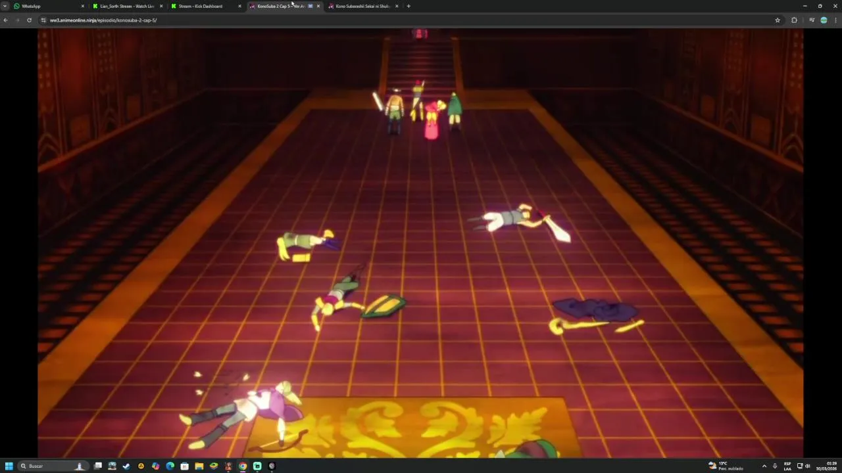Image resolution: width=842 pixels, height=473 pixels.
Task: Open the Chrome extensions menu
Action: click(x=794, y=20)
